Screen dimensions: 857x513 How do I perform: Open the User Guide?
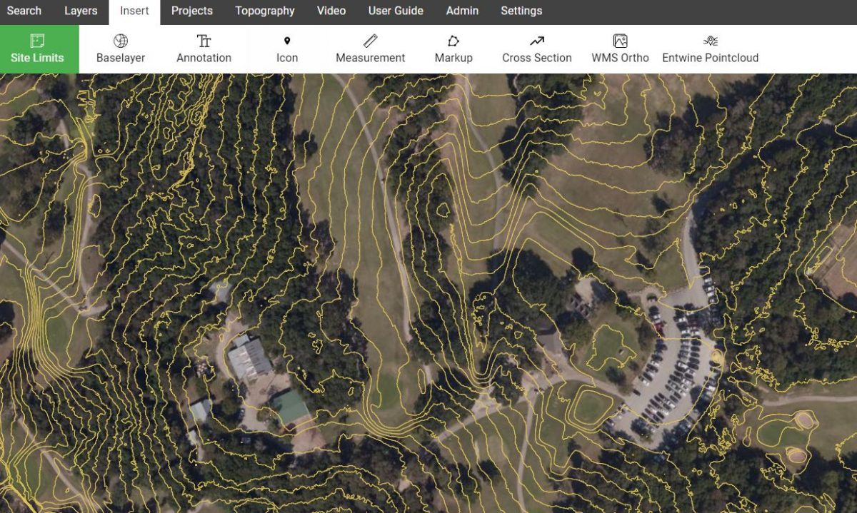coord(395,10)
